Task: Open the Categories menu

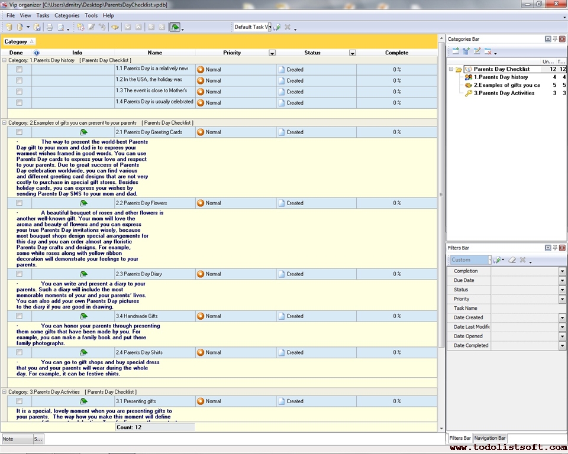Action: (67, 15)
